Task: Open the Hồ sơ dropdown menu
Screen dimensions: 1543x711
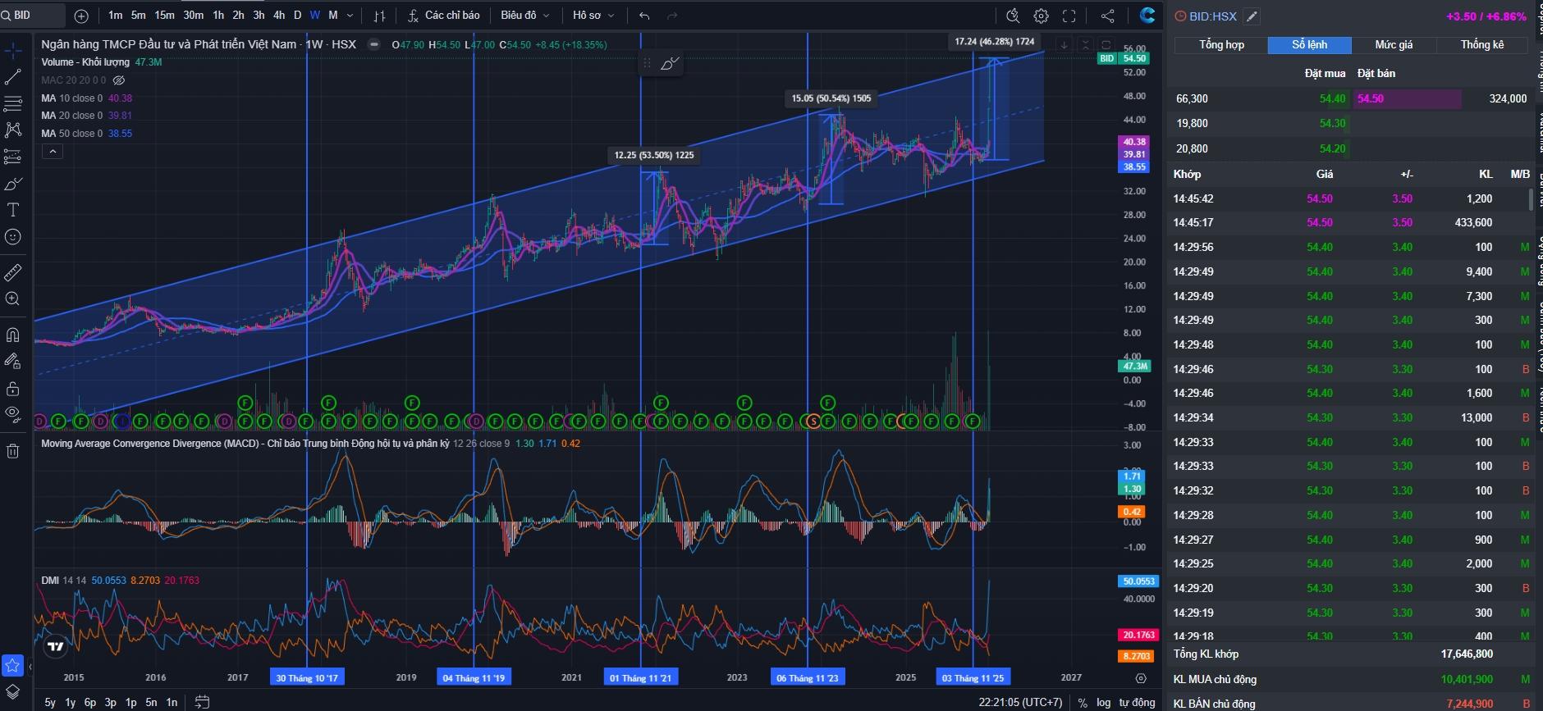Action: pos(593,16)
